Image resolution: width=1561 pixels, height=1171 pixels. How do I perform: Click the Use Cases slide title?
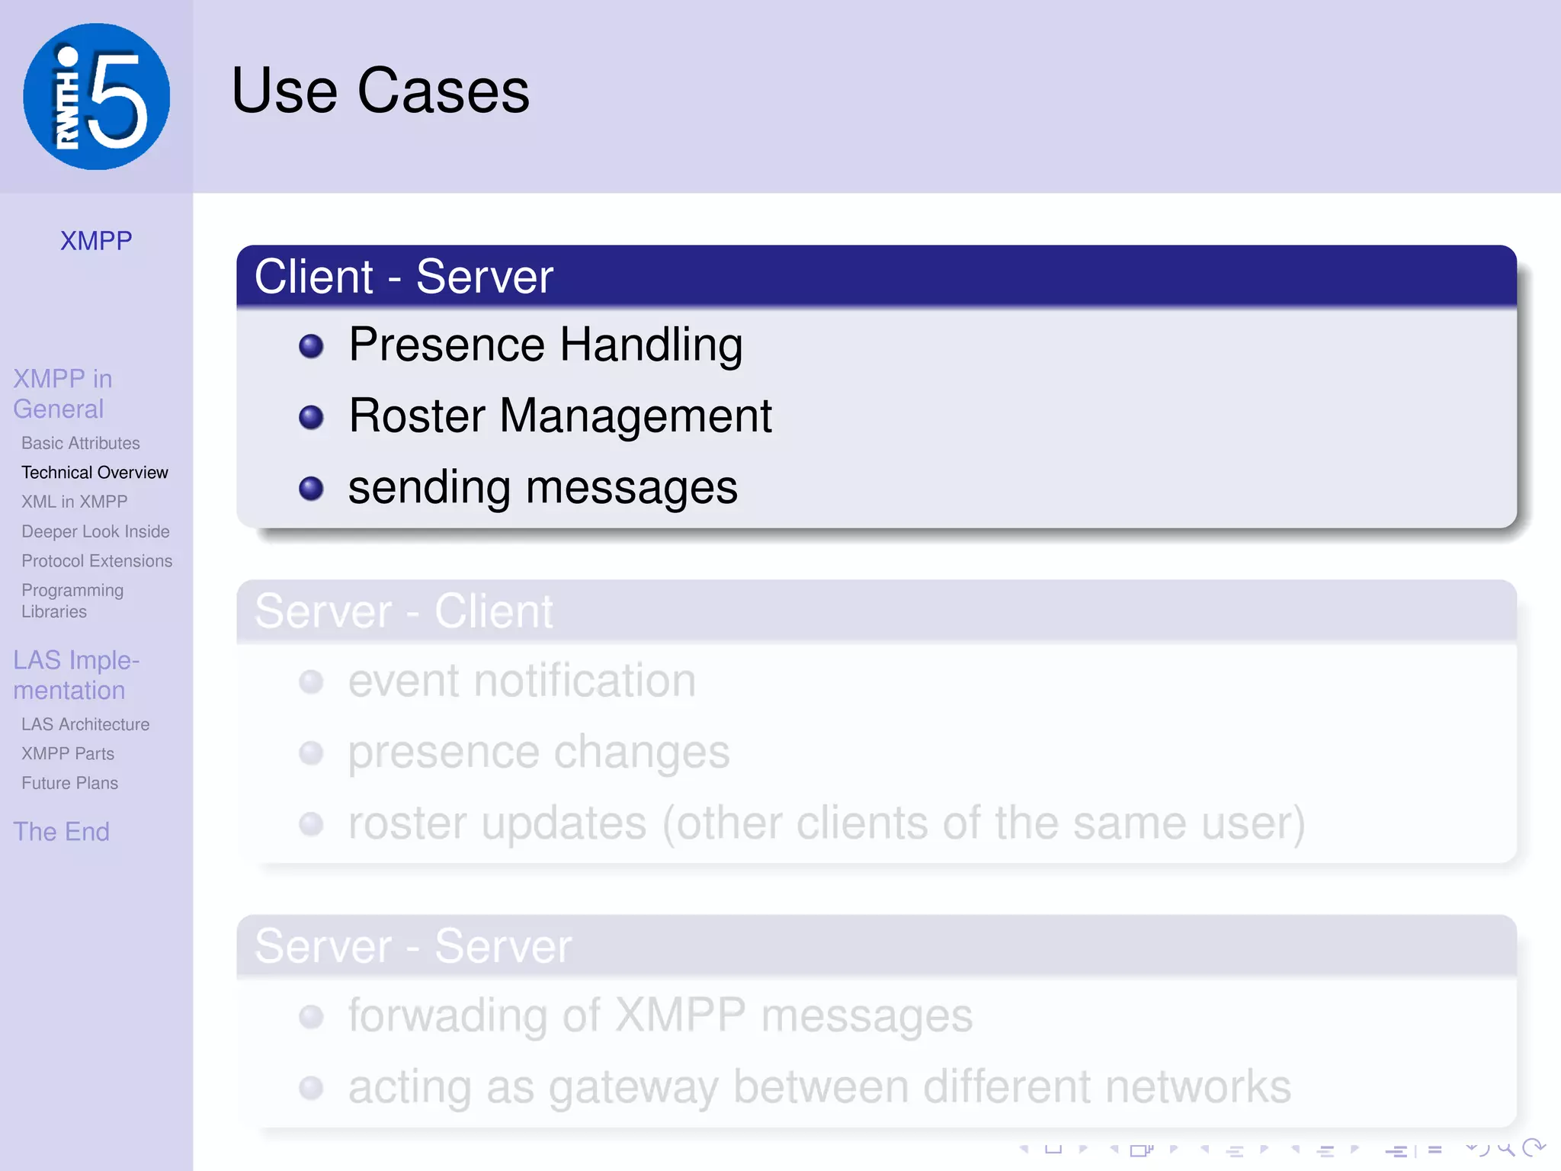click(x=380, y=90)
